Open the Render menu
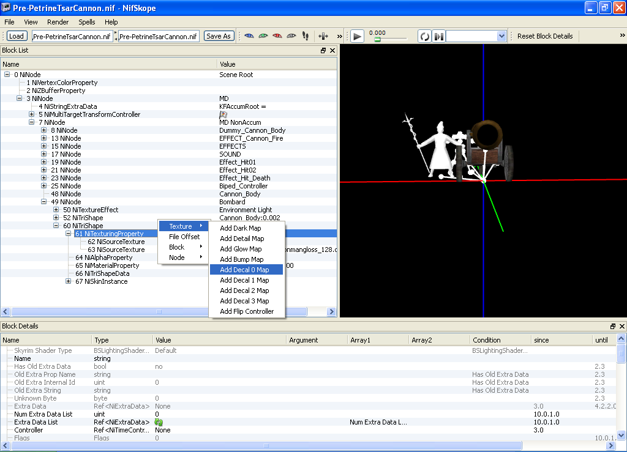Viewport: 627px width, 452px height. pos(58,22)
